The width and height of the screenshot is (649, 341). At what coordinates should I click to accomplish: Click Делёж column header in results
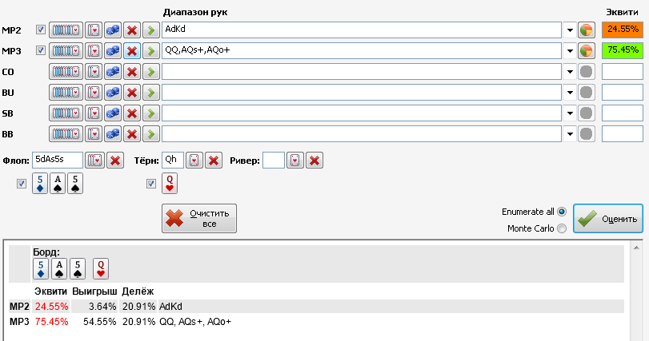click(x=138, y=291)
